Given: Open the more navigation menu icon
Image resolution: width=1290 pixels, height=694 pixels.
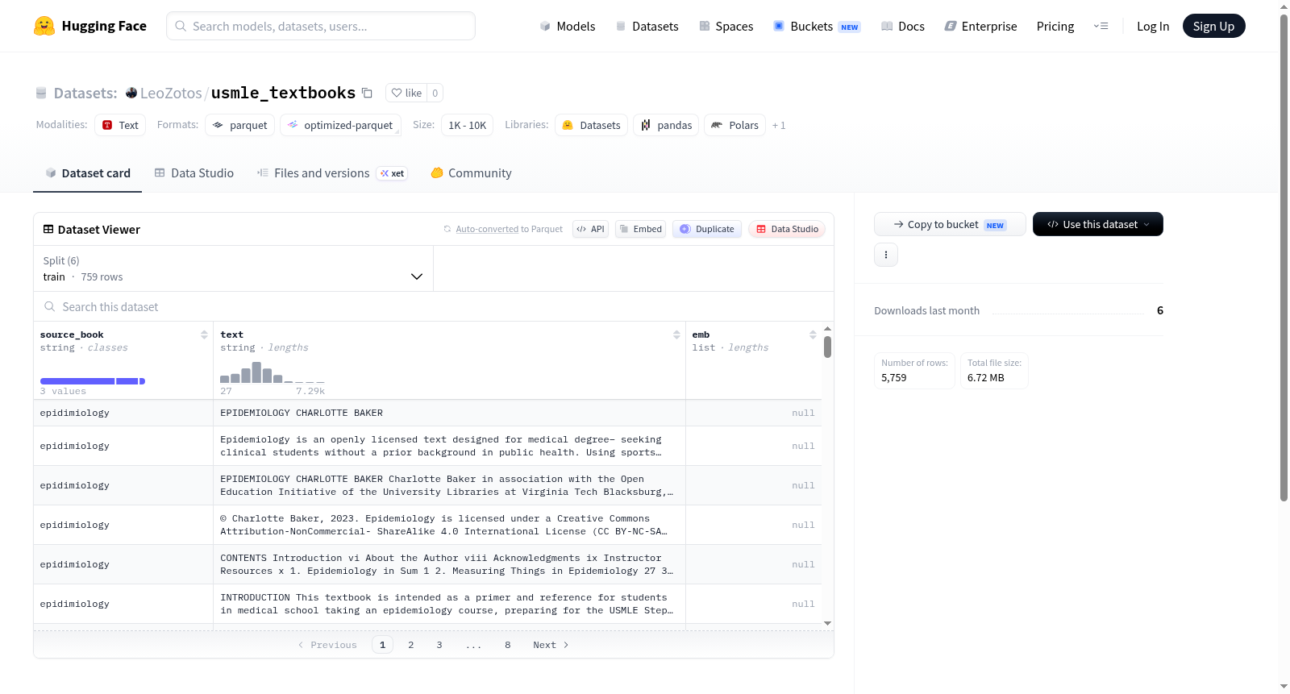Looking at the screenshot, I should pos(1101,26).
